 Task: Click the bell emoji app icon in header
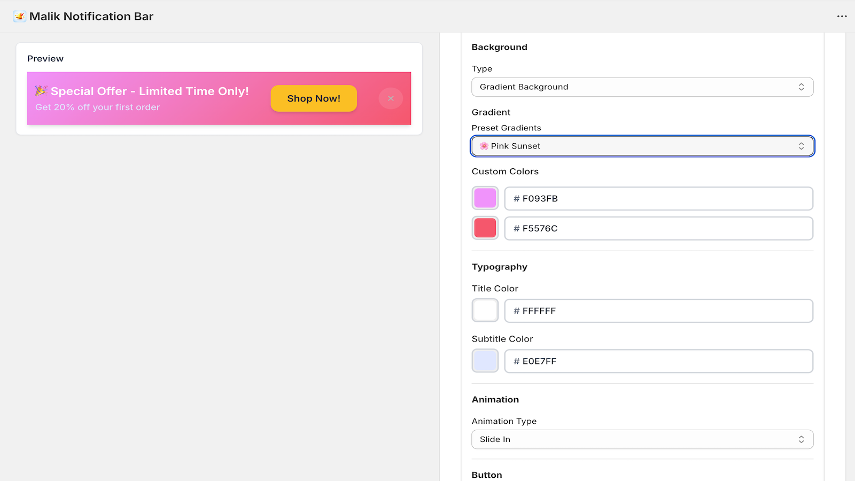pyautogui.click(x=19, y=16)
